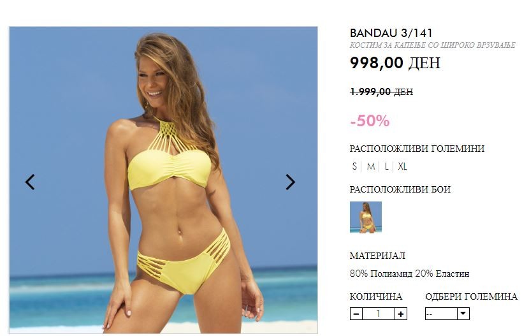Image resolution: width=529 pixels, height=336 pixels.
Task: Click the BANDAU 3/141 product title
Action: coord(391,33)
